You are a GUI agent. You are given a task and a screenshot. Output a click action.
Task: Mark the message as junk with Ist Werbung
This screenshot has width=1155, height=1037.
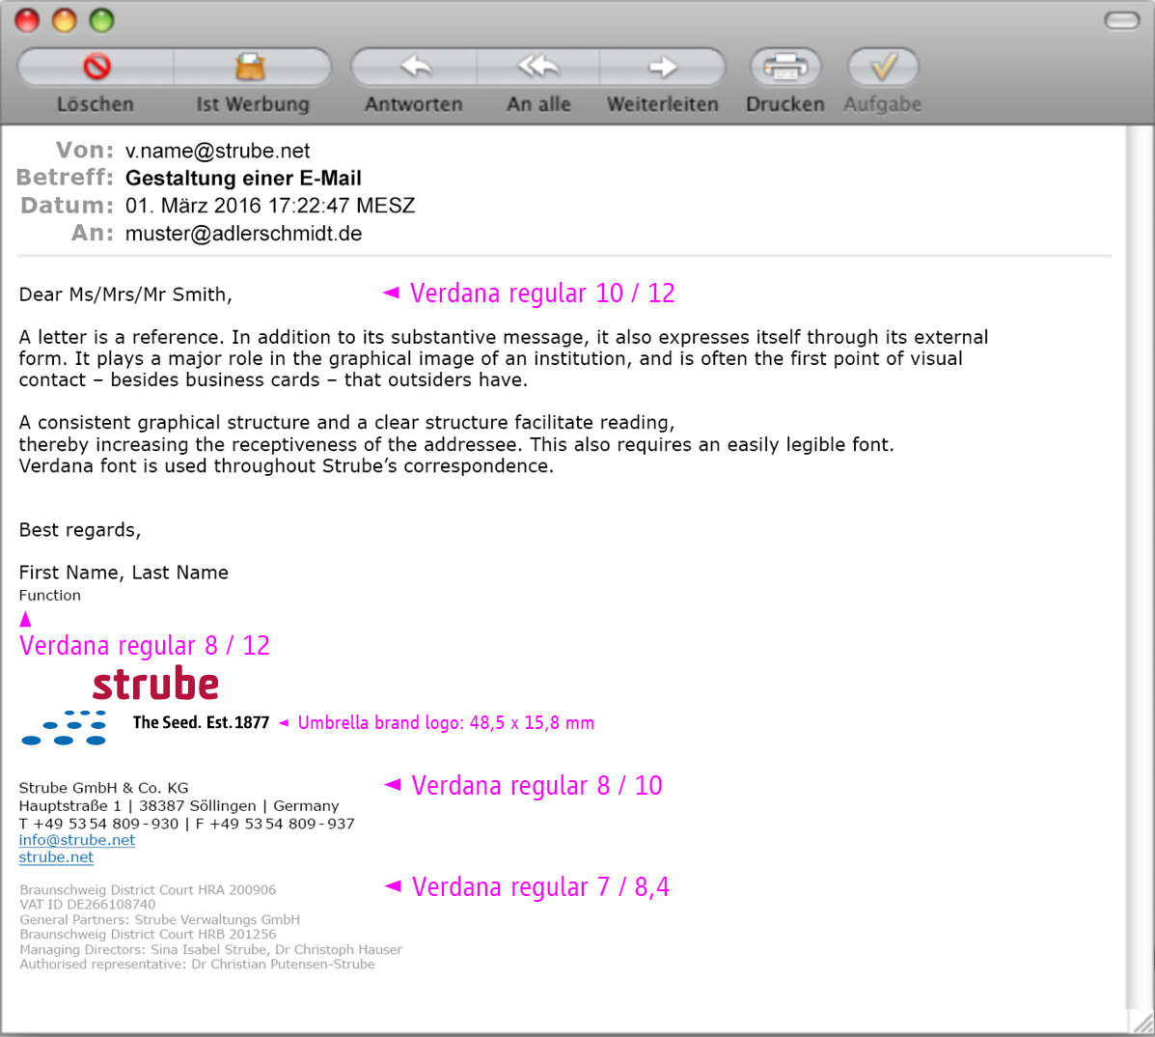tap(251, 68)
